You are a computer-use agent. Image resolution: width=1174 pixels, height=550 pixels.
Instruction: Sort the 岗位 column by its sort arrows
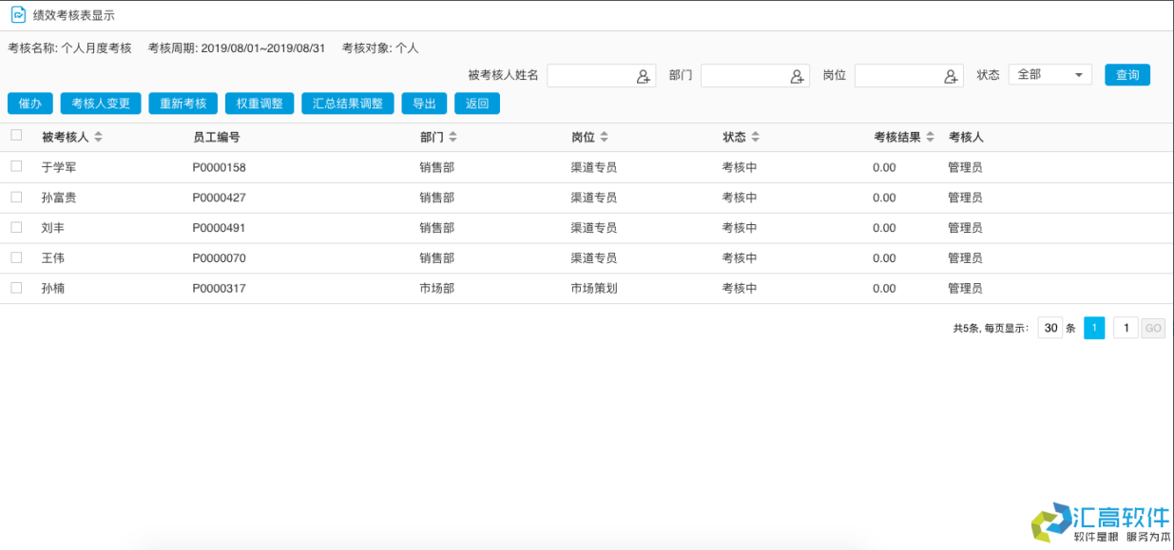point(606,136)
